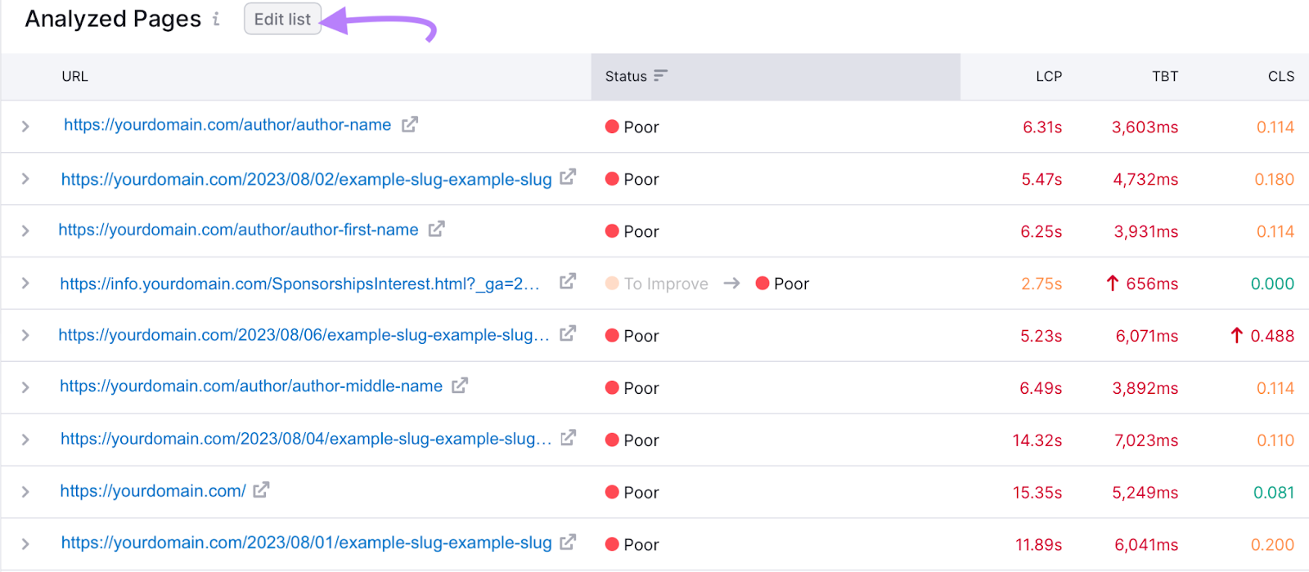Expand the SponsorshipsInterest row details
This screenshot has width=1309, height=572.
click(x=25, y=284)
